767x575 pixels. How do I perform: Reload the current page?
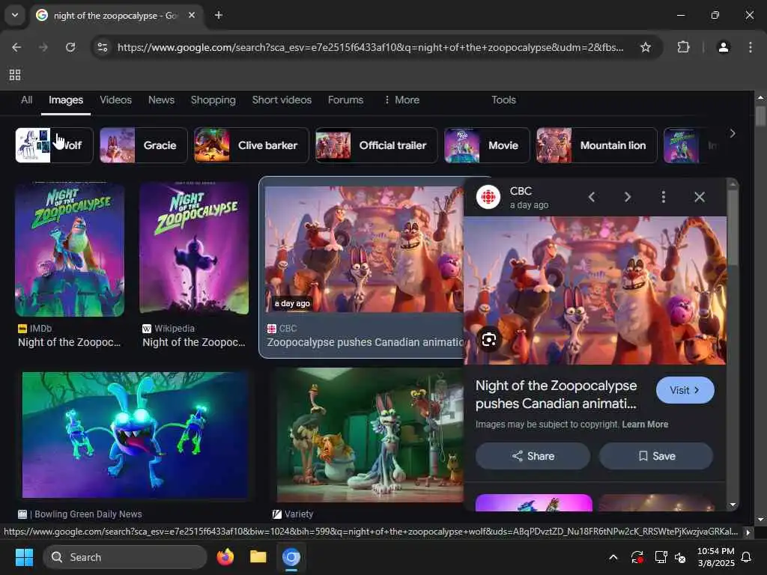70,47
